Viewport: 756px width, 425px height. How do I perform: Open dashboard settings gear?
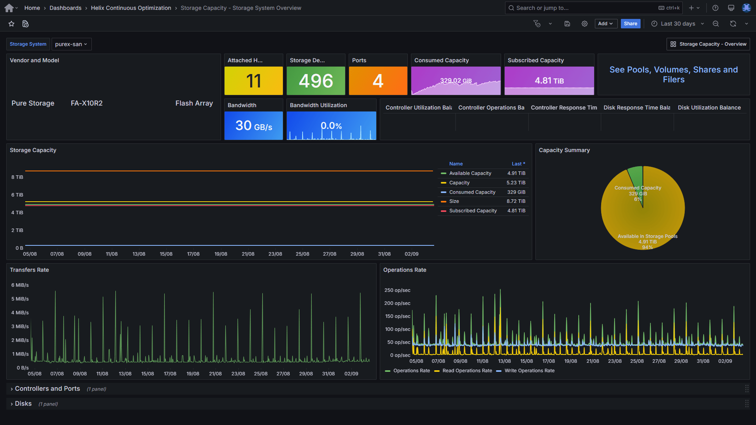coord(585,24)
